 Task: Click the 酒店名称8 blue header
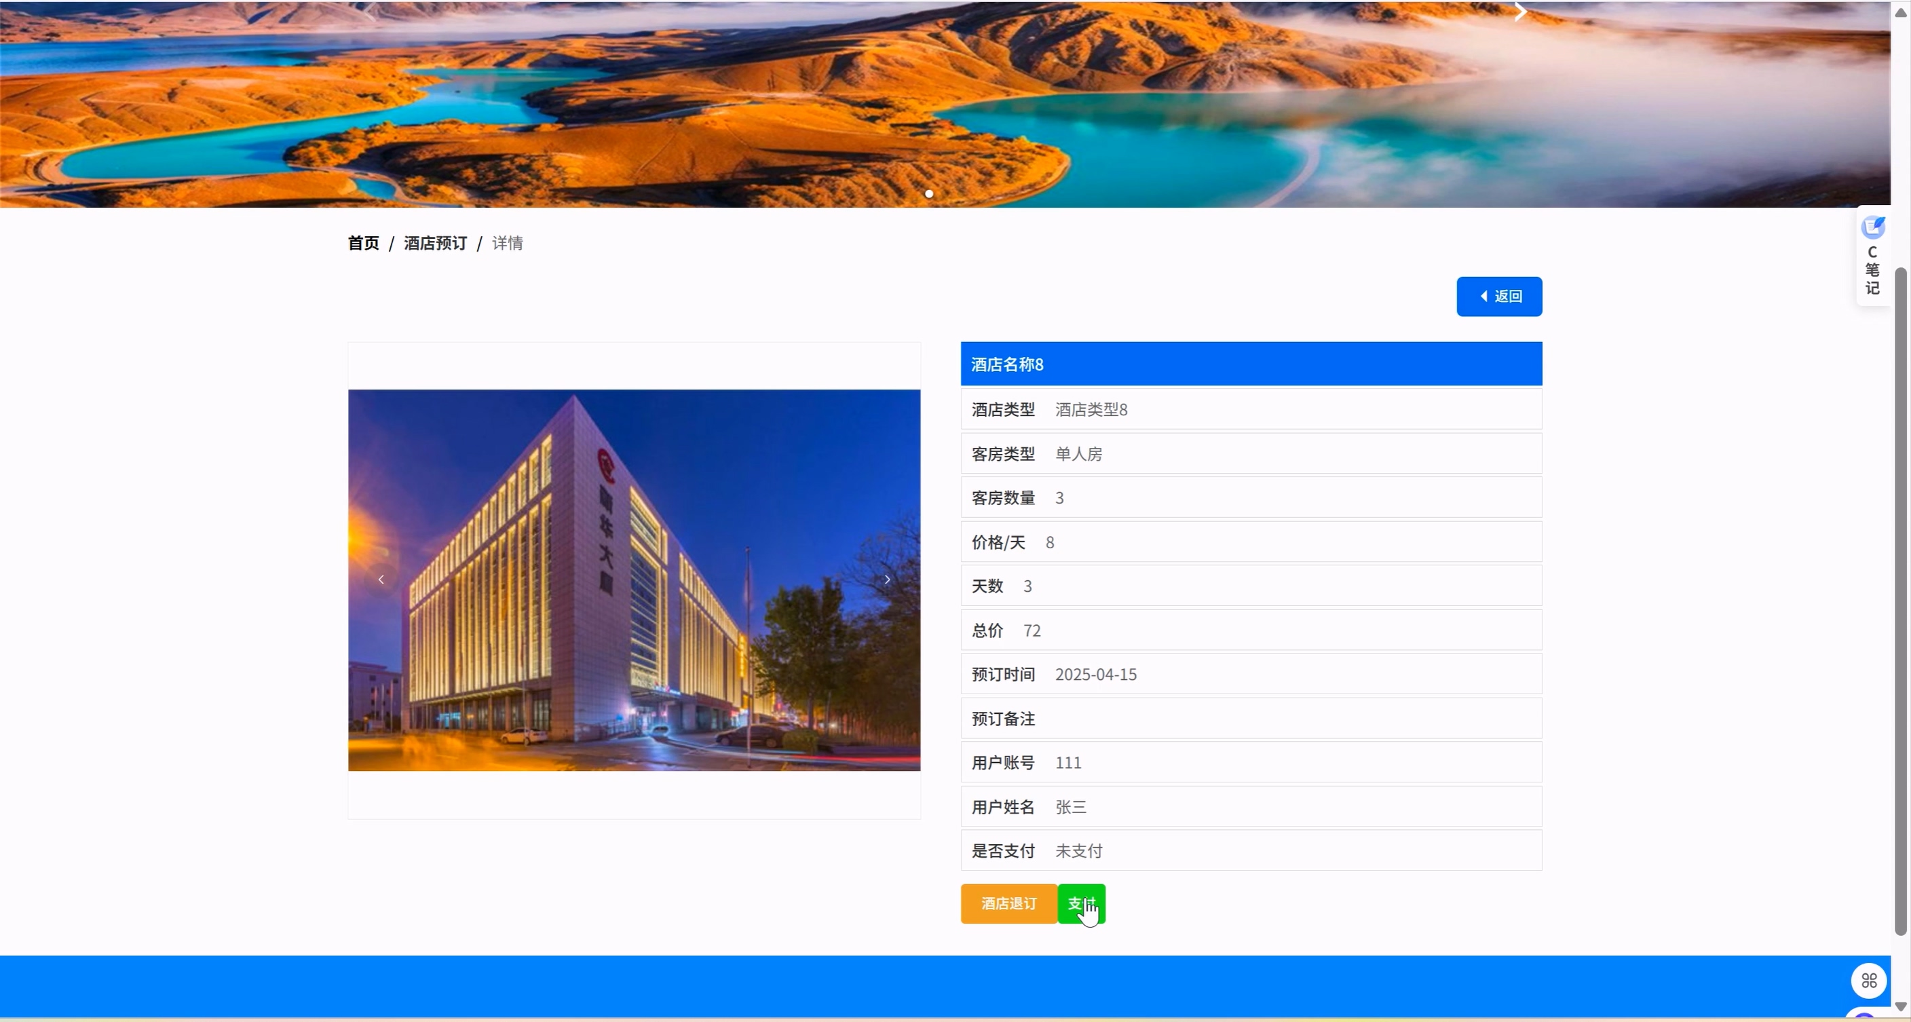click(x=1251, y=364)
